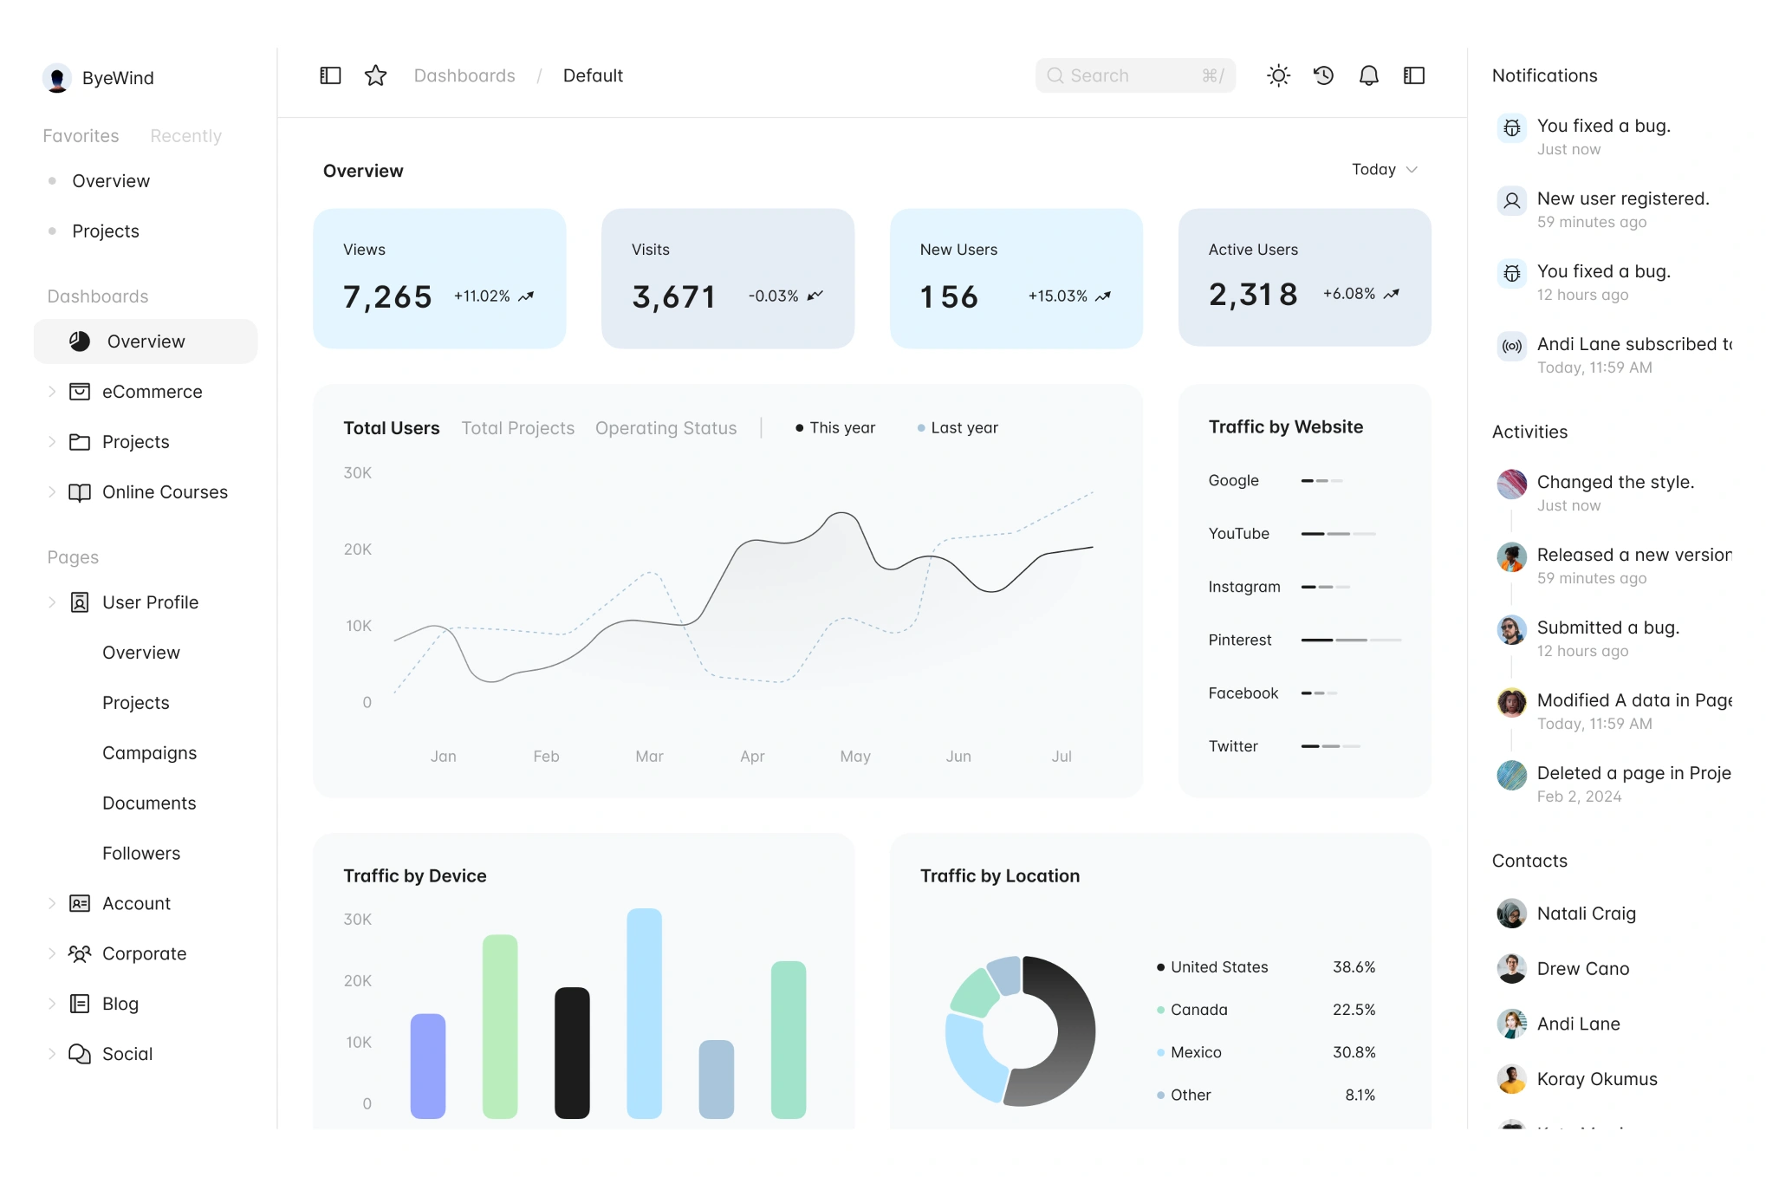
Task: Click the avatar beside Changed the style
Action: tap(1512, 484)
